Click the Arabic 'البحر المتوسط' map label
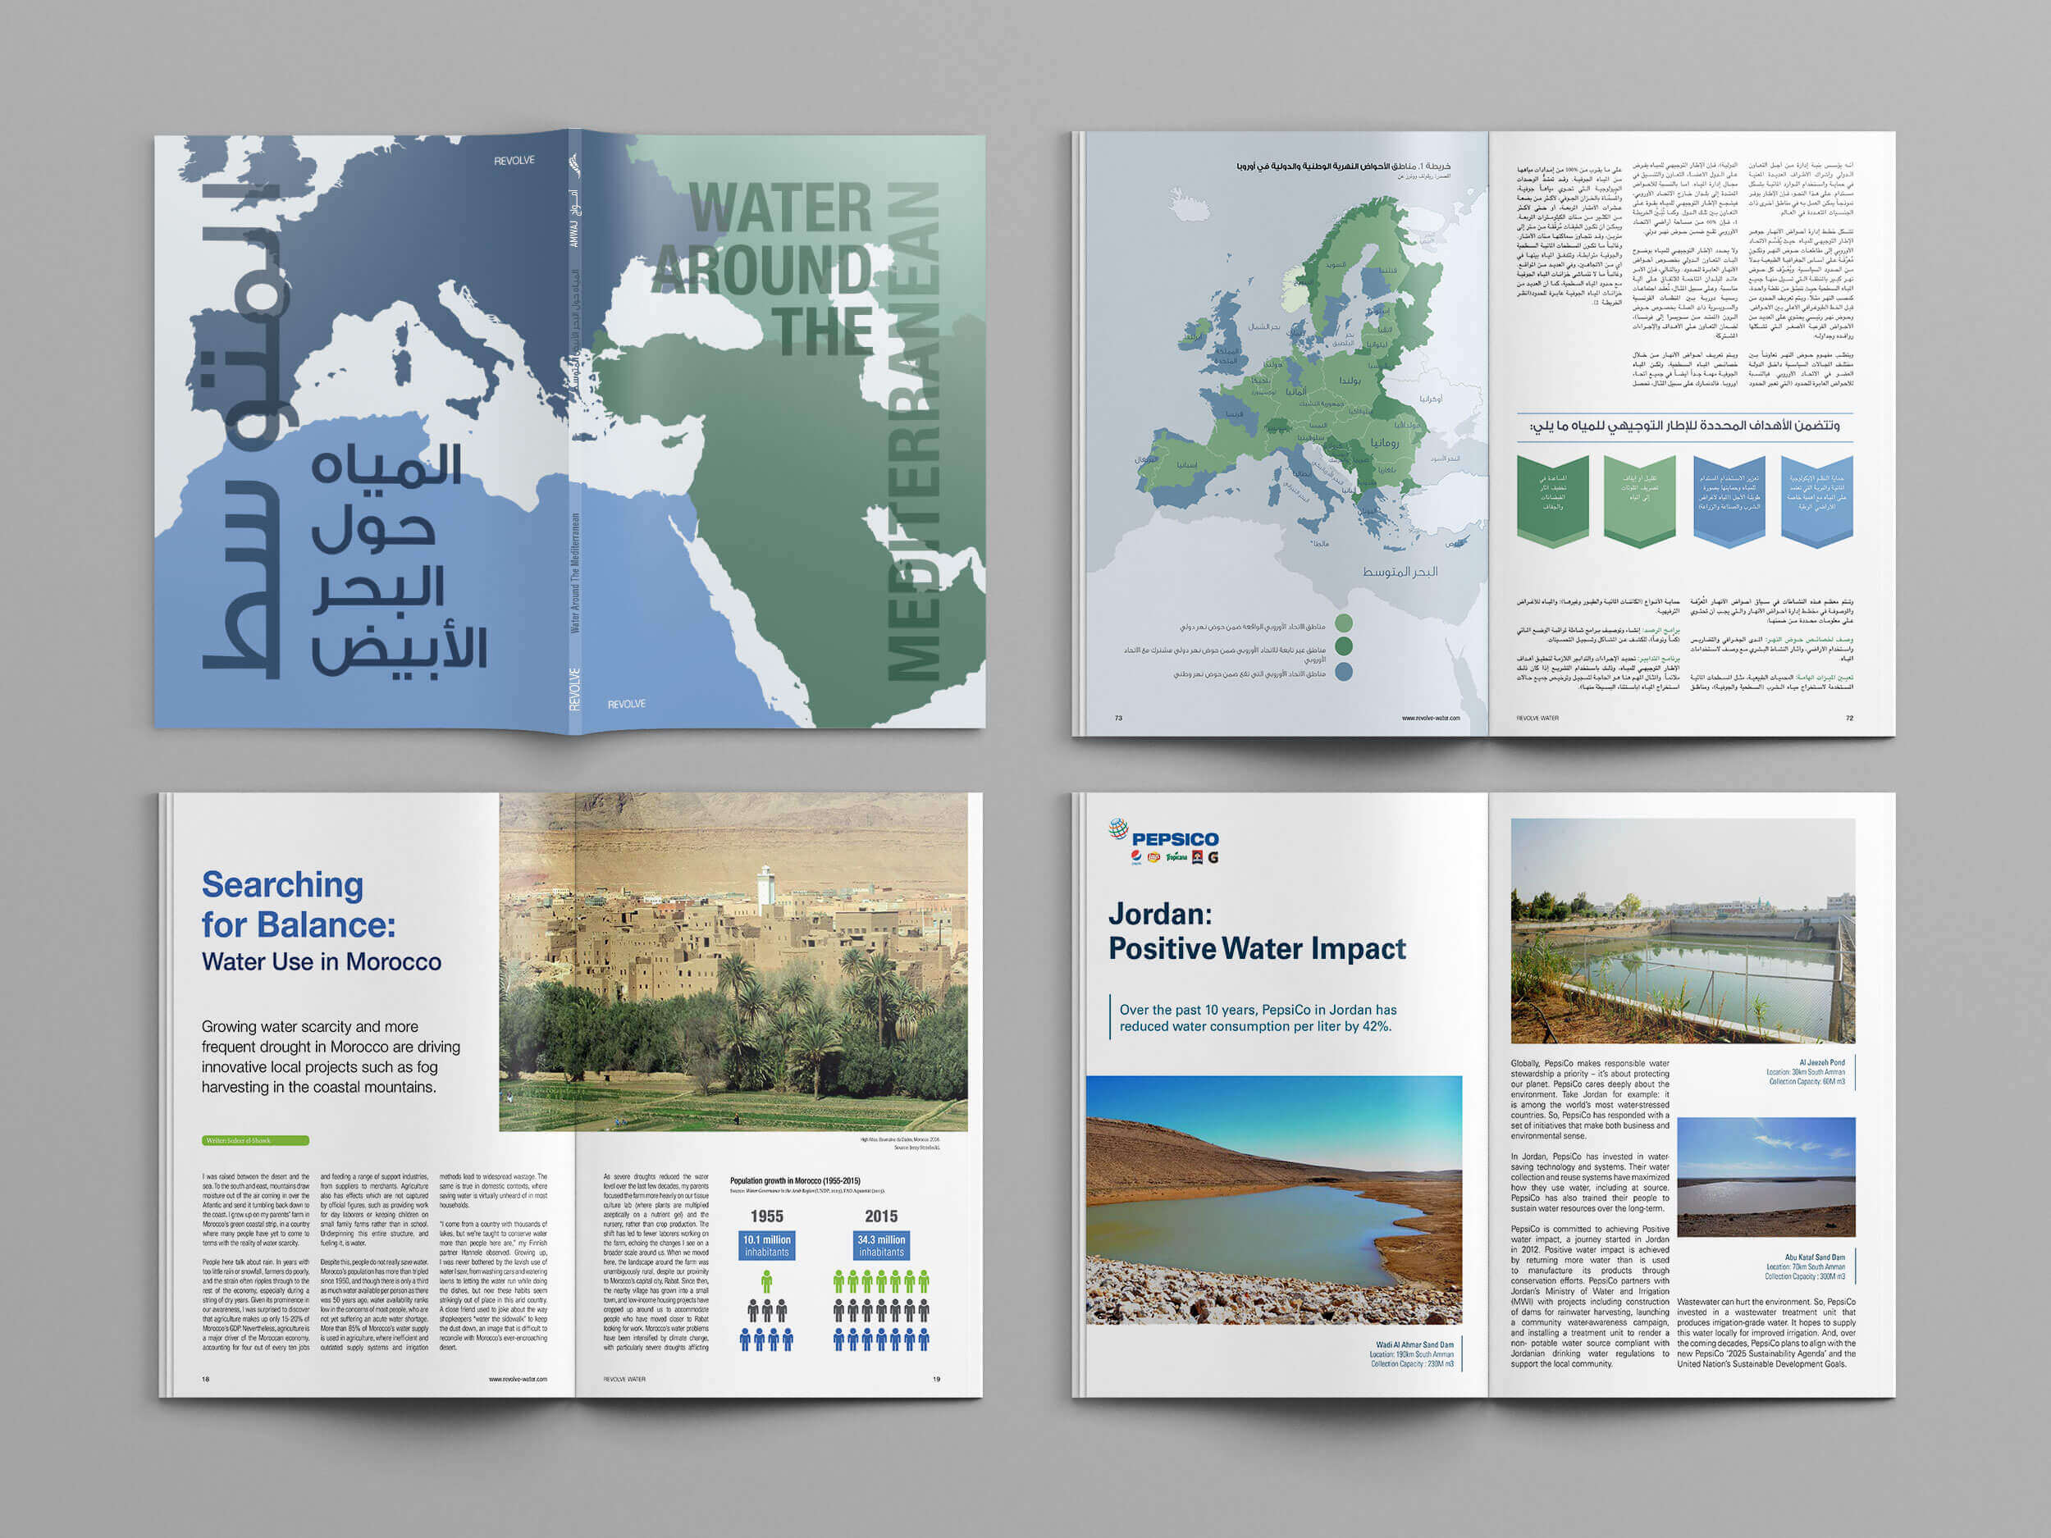Viewport: 2051px width, 1538px height. pyautogui.click(x=1400, y=572)
